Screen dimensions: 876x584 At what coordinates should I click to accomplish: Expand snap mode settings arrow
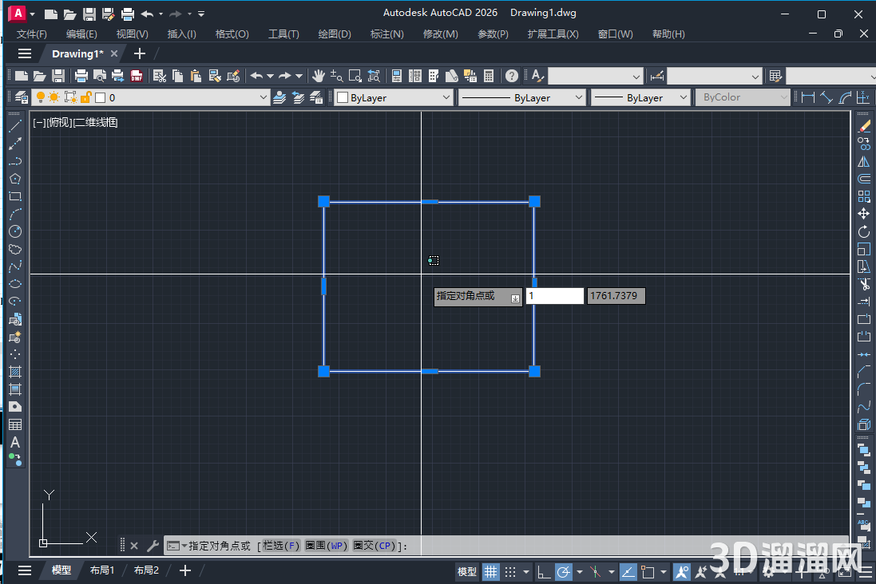(x=525, y=572)
